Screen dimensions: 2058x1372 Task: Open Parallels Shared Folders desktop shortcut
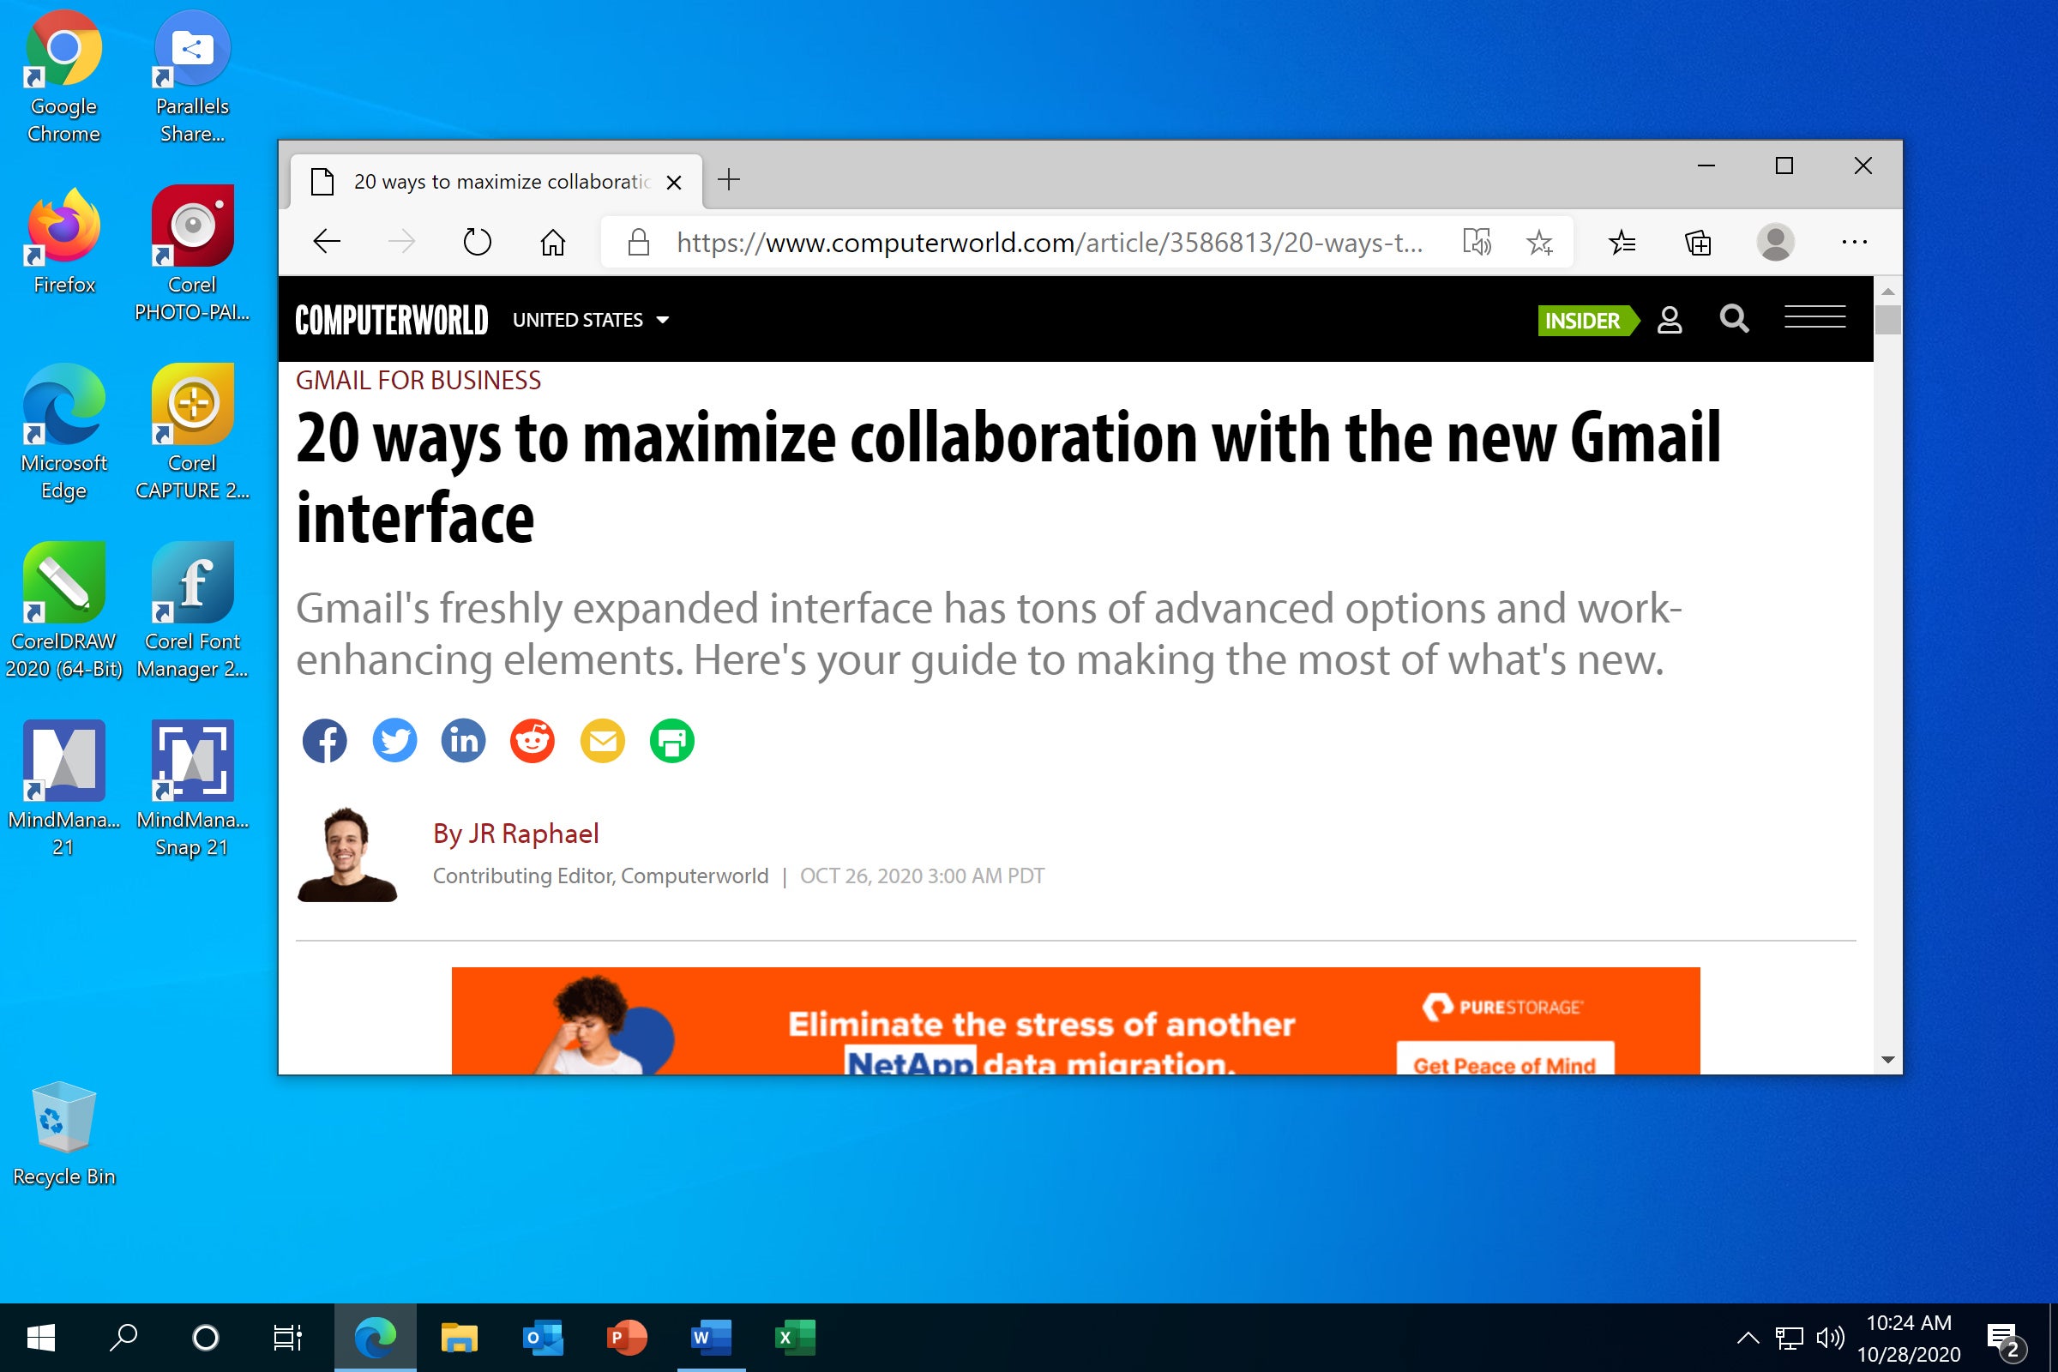[x=192, y=77]
